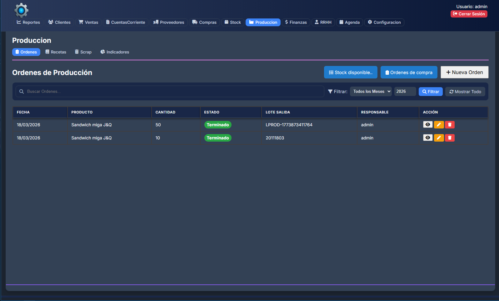
Task: Open the Compras section
Action: [x=204, y=22]
